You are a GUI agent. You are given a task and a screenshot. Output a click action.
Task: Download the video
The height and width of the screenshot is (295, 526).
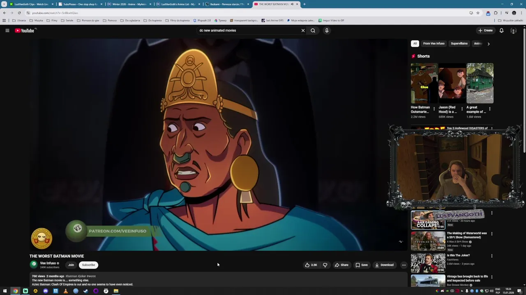(384, 265)
